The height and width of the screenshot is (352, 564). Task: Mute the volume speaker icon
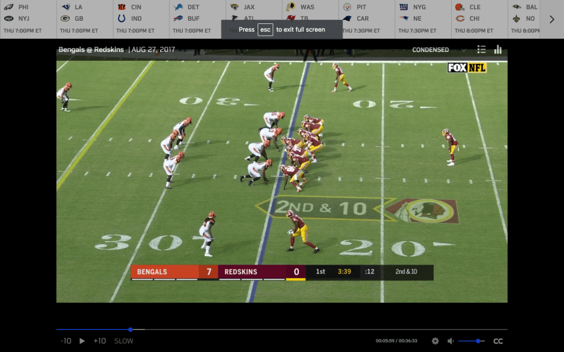click(x=451, y=341)
